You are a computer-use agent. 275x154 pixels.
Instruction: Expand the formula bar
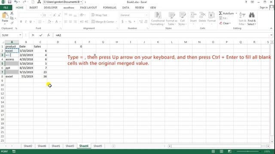click(271, 35)
